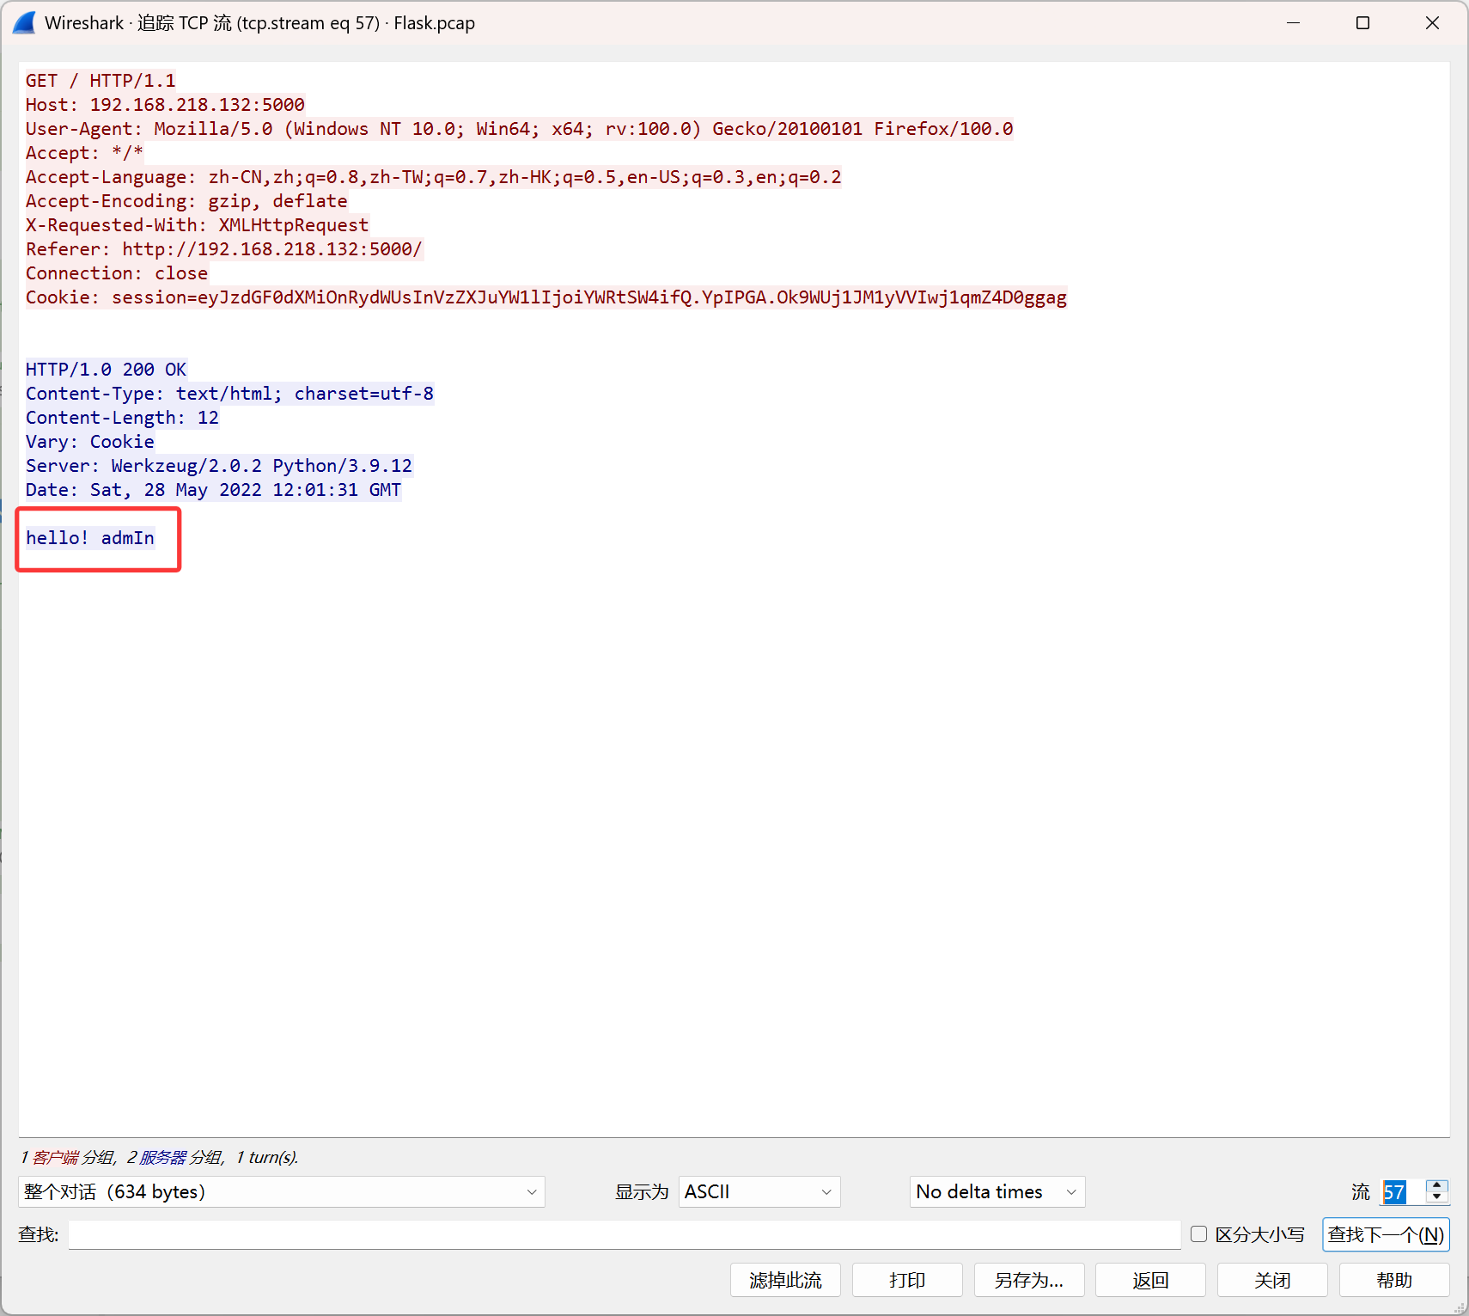This screenshot has height=1316, width=1469.
Task: Decrease the stream number with down arrow
Action: coord(1436,1197)
